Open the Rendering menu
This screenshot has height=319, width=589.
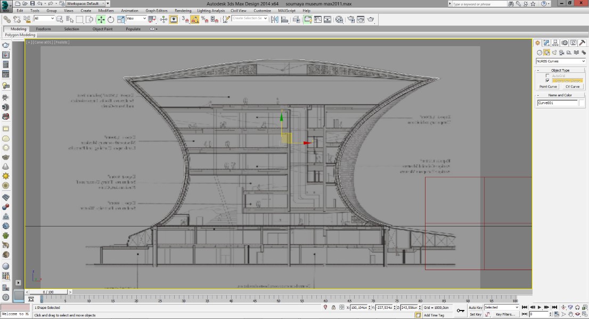tap(183, 11)
